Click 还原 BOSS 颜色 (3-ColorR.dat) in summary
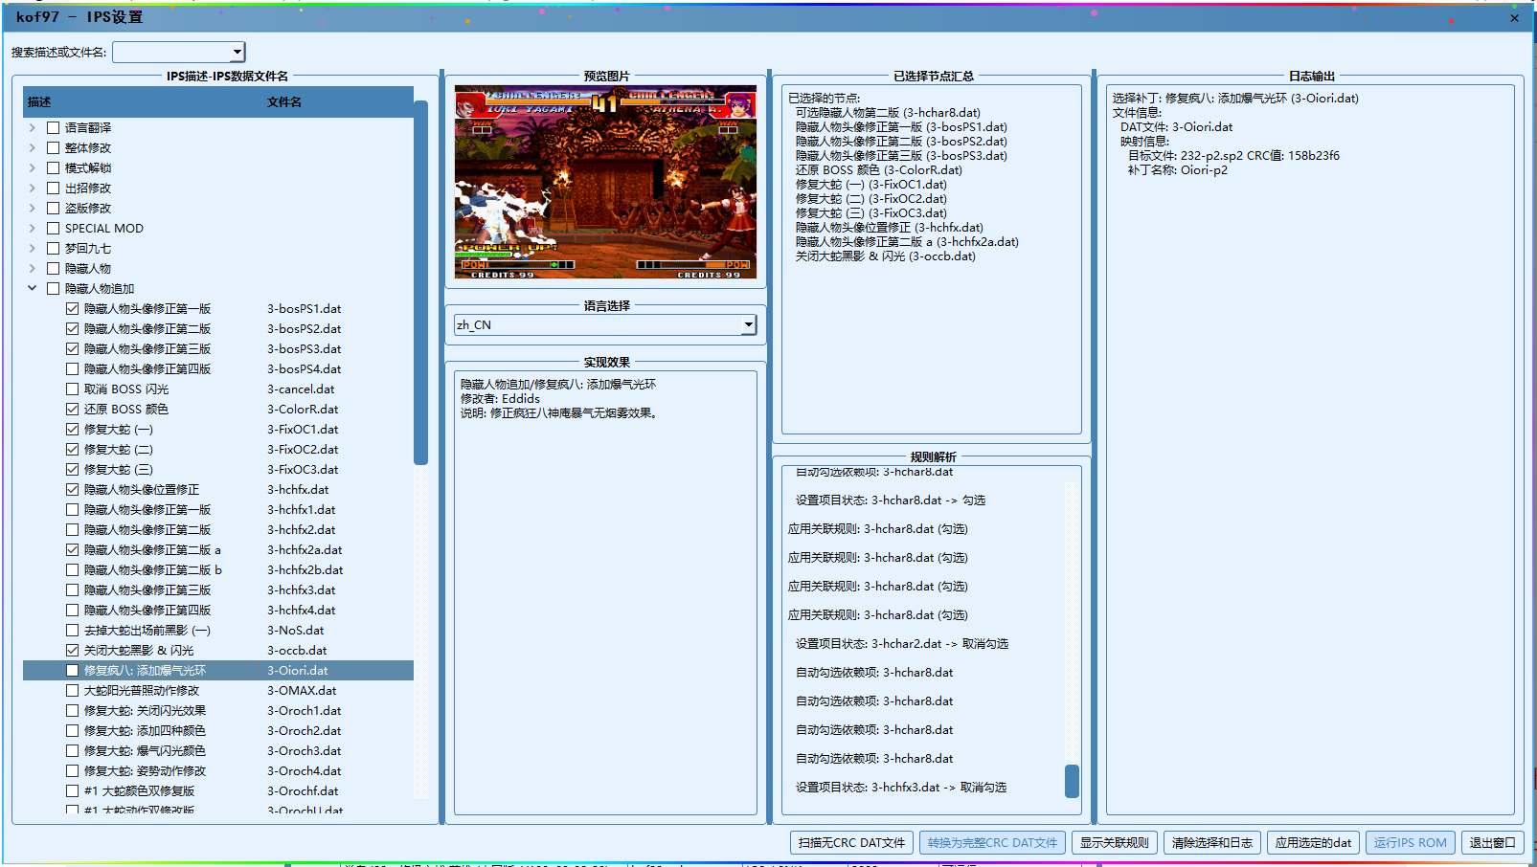The width and height of the screenshot is (1537, 867). click(x=879, y=169)
